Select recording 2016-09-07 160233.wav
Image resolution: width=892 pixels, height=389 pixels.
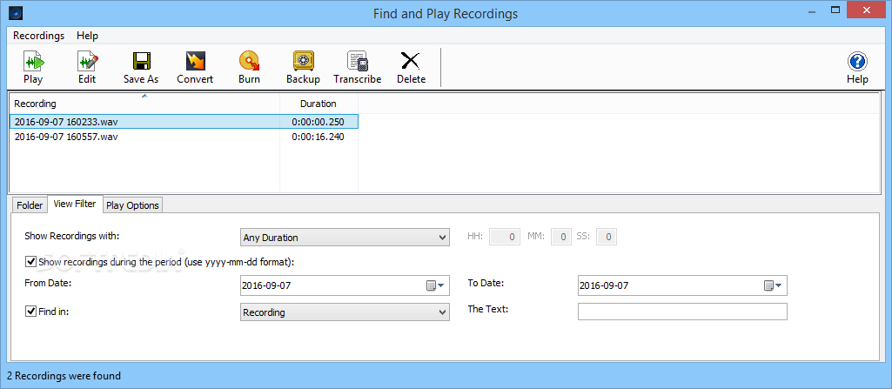[x=184, y=122]
